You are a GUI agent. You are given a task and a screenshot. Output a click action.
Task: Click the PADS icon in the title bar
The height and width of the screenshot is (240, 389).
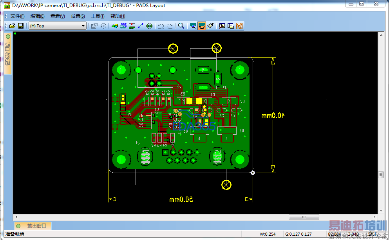[x=7, y=5]
